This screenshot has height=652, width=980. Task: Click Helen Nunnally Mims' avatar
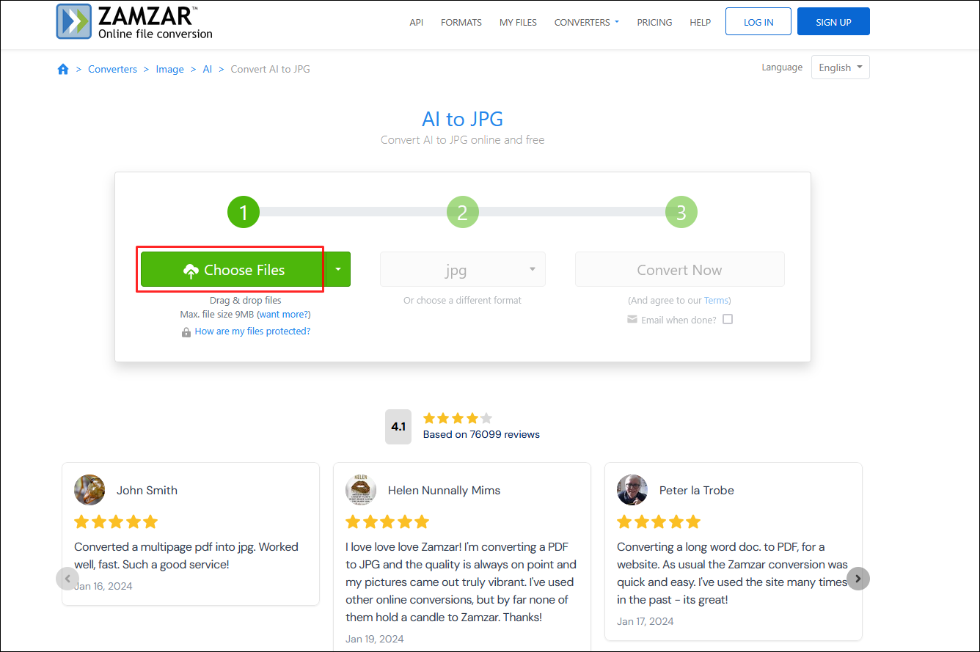tap(361, 490)
